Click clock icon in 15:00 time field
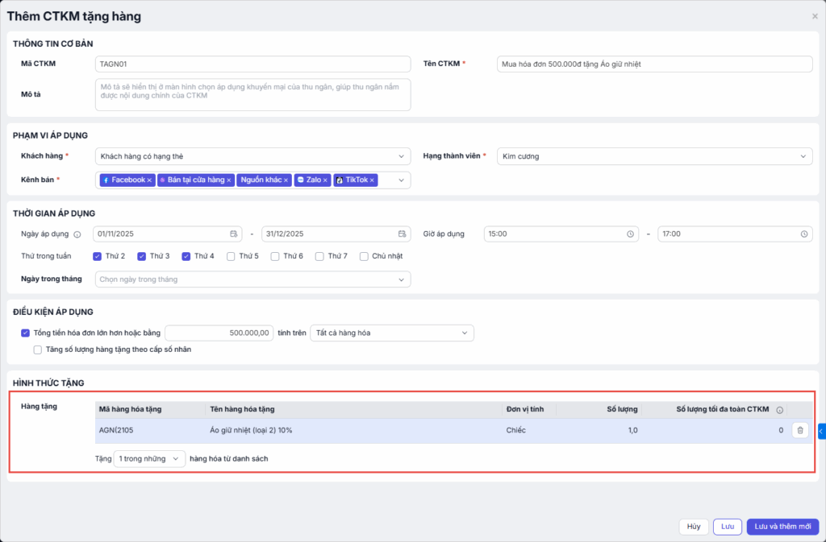Image resolution: width=826 pixels, height=542 pixels. coord(631,234)
